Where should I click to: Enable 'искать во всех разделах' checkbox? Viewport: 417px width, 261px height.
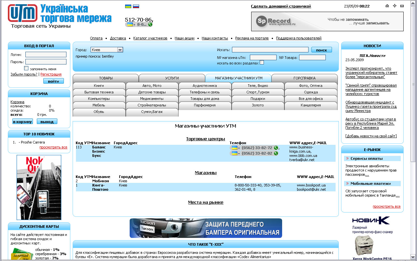[262, 62]
